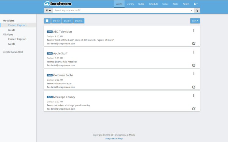The height and width of the screenshot is (142, 228).
Task: Select Guide under My Alerts
Action: click(12, 30)
